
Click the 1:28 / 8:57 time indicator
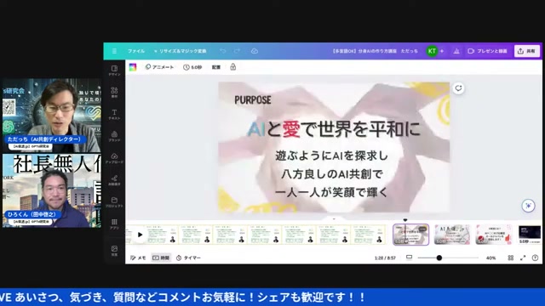(x=385, y=258)
